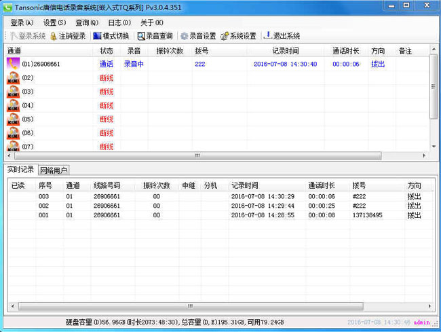
Task: Open 系统设置 from the toolbar
Action: point(225,36)
